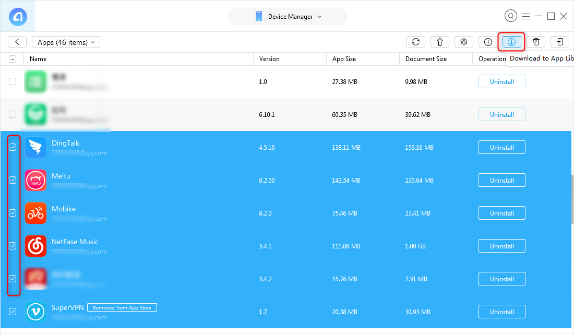Click the upload arrow toolbar icon

tap(440, 42)
